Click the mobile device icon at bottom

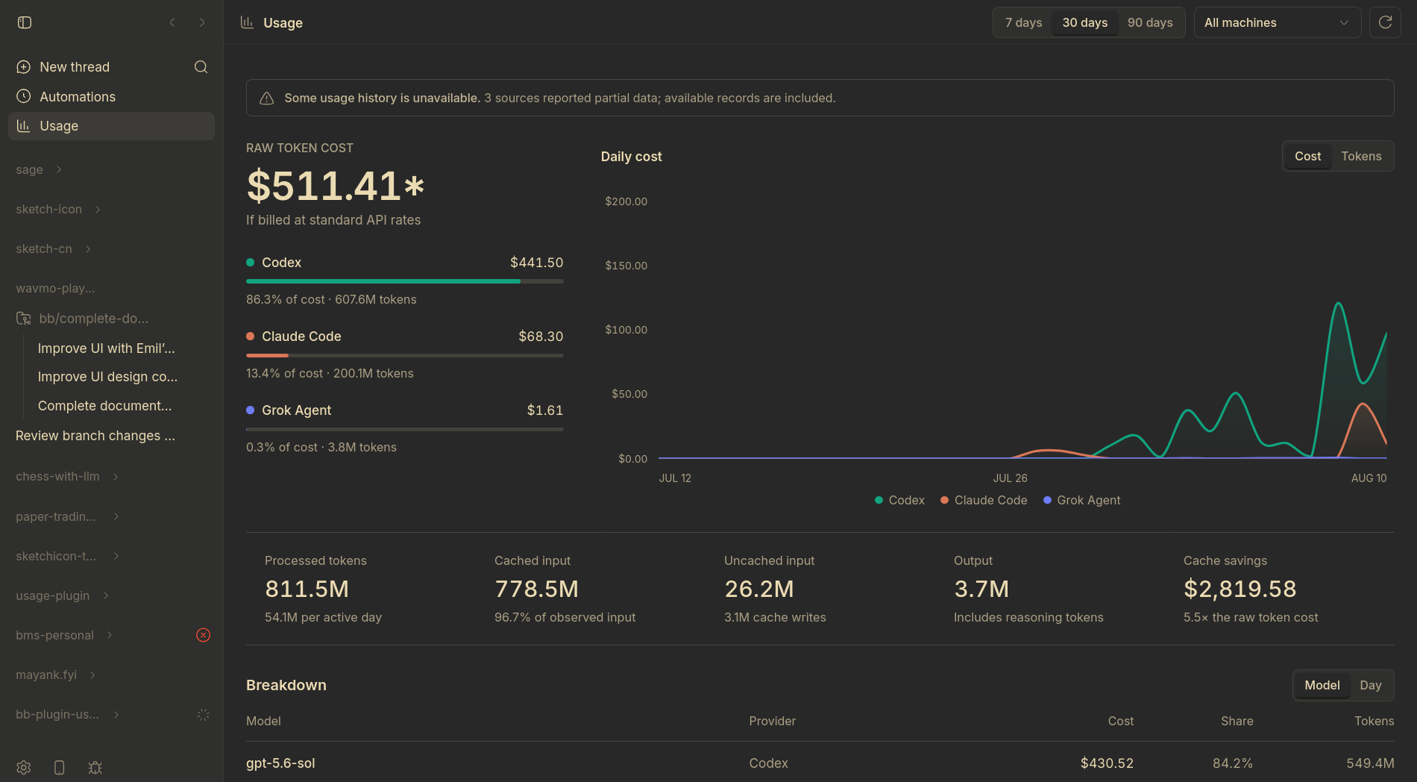pos(60,767)
